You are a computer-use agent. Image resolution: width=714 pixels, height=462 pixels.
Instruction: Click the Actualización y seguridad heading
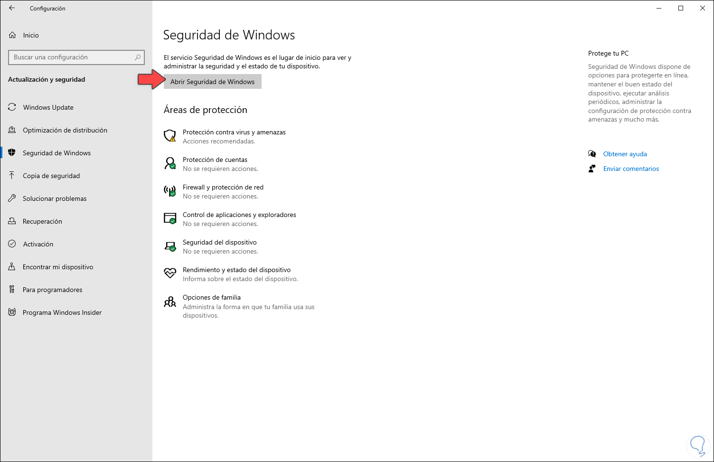(x=47, y=79)
